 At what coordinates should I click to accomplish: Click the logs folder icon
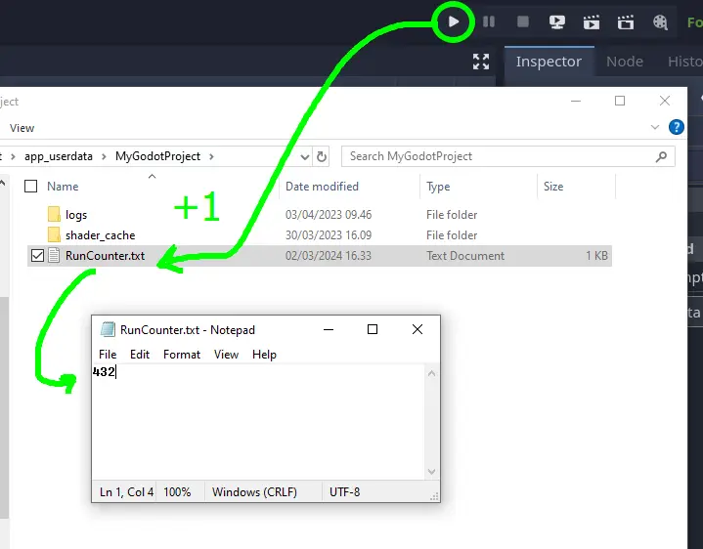click(x=54, y=214)
